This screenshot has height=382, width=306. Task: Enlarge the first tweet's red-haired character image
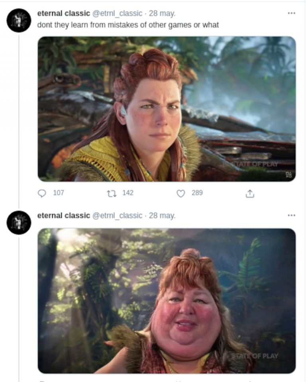pyautogui.click(x=167, y=109)
